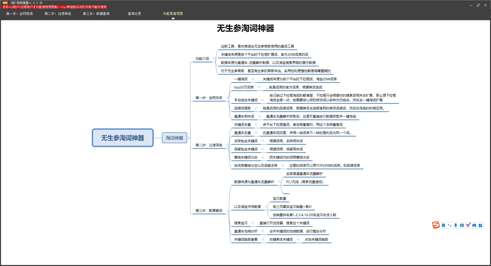The width and height of the screenshot is (491, 266).
Task: Click the VIP badge in title bar
Action: 5,3
